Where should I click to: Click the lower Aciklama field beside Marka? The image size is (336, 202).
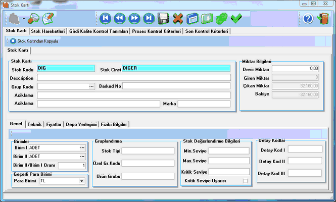coord(99,104)
